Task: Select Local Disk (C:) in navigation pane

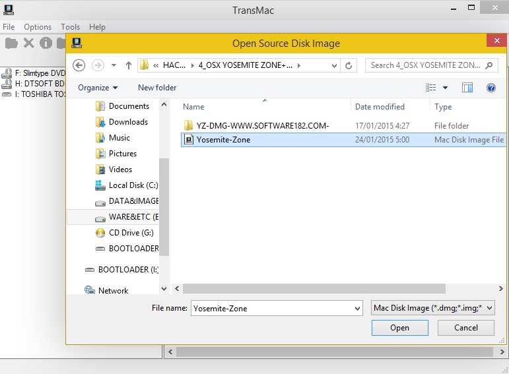Action: point(126,185)
